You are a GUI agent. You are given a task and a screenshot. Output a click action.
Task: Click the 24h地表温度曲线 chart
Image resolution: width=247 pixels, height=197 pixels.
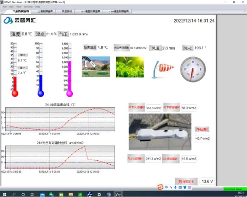[60, 119]
